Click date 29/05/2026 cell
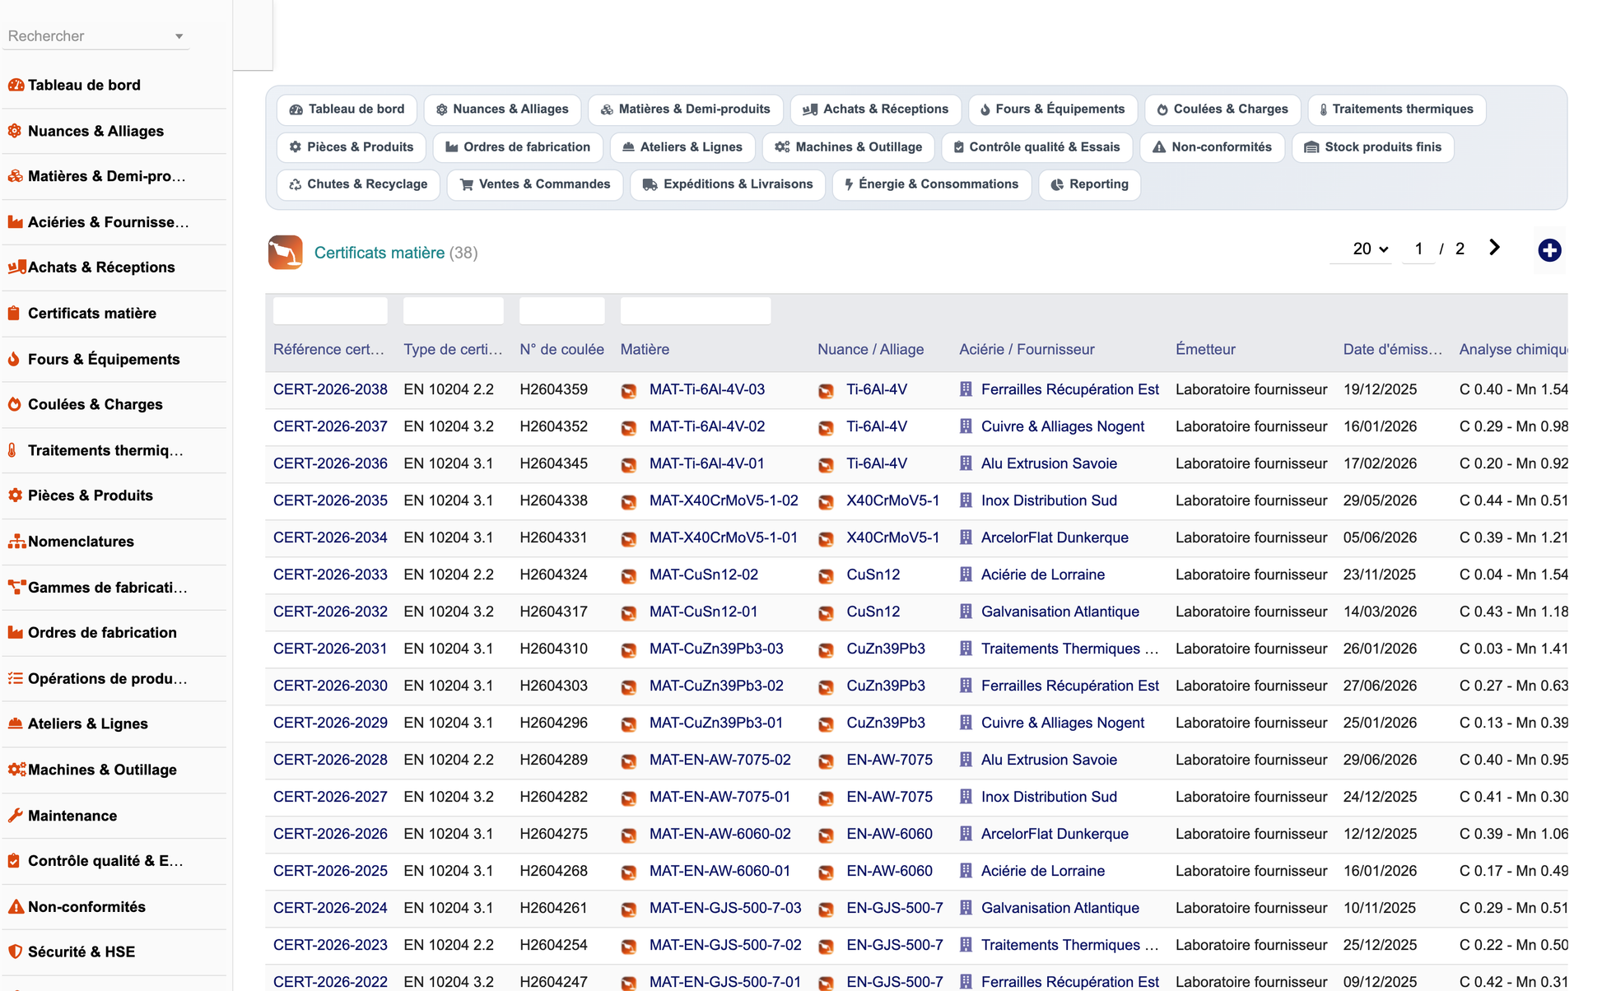The width and height of the screenshot is (1602, 991). (1380, 500)
